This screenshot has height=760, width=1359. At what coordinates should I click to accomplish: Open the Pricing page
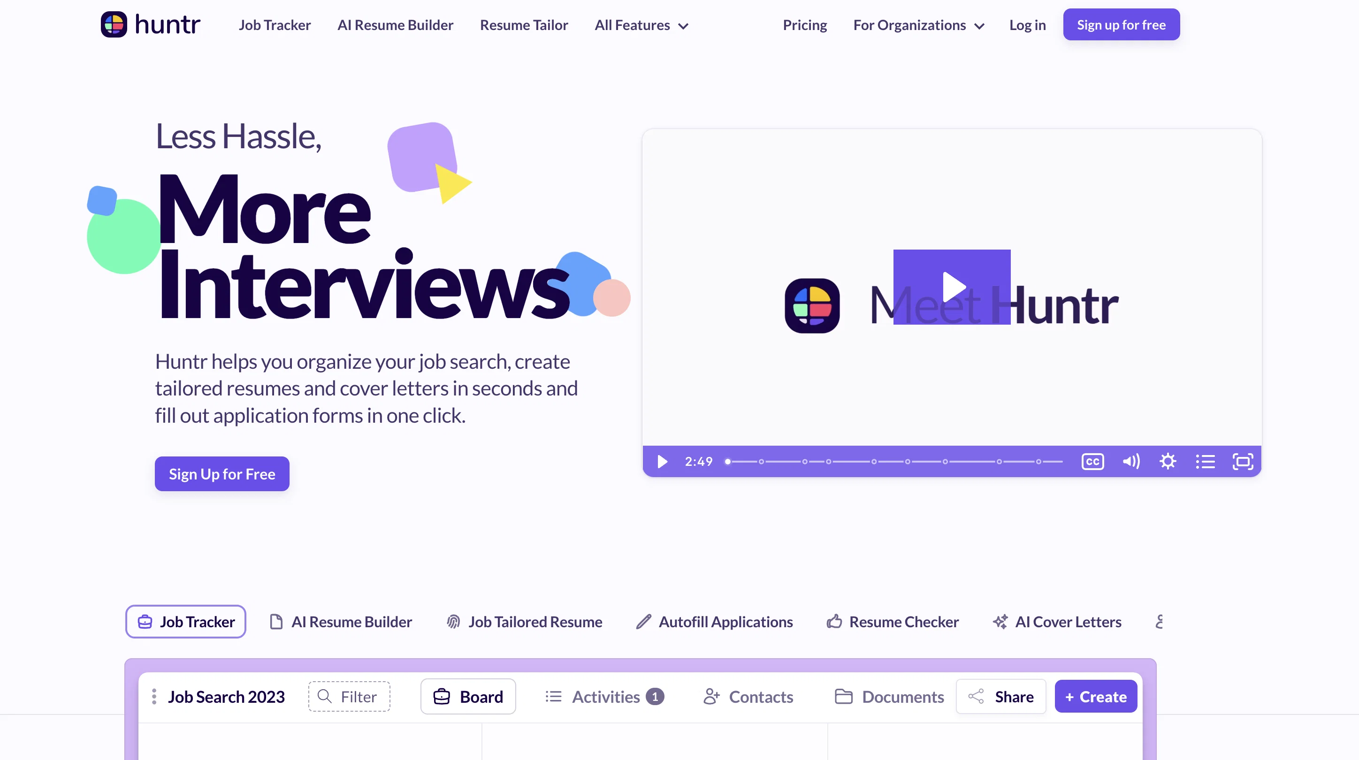point(805,25)
